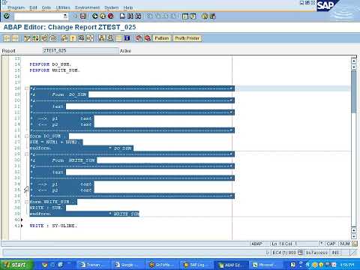Toggle the INS insert mode indicator
The height and width of the screenshot is (270, 360).
pos(335,253)
